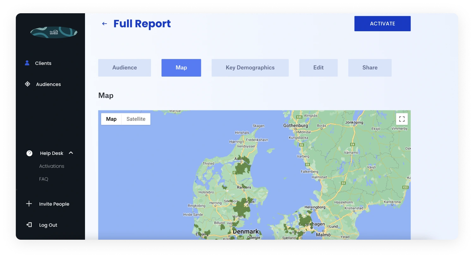Select the Map report tab

pos(181,67)
